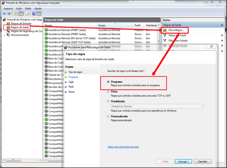Click the Export list toolbar icon

point(27,14)
